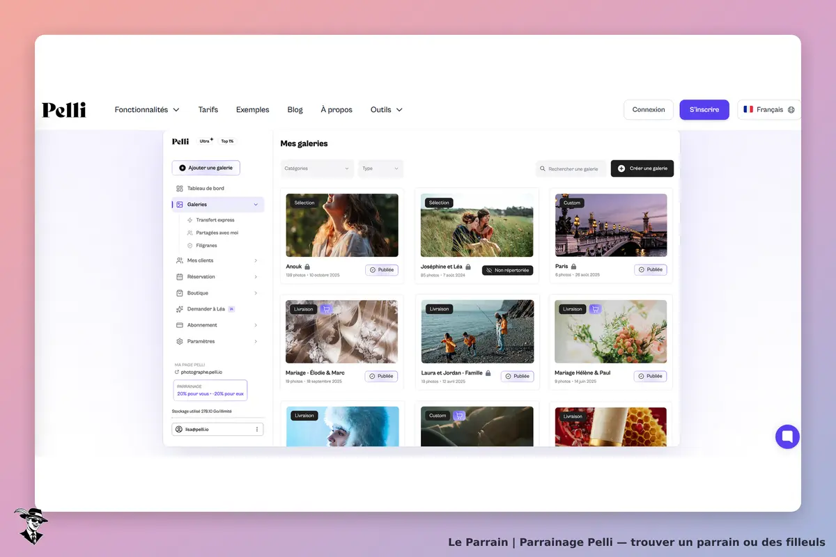836x557 pixels.
Task: Click the Publiée status on Paris gallery
Action: (651, 270)
